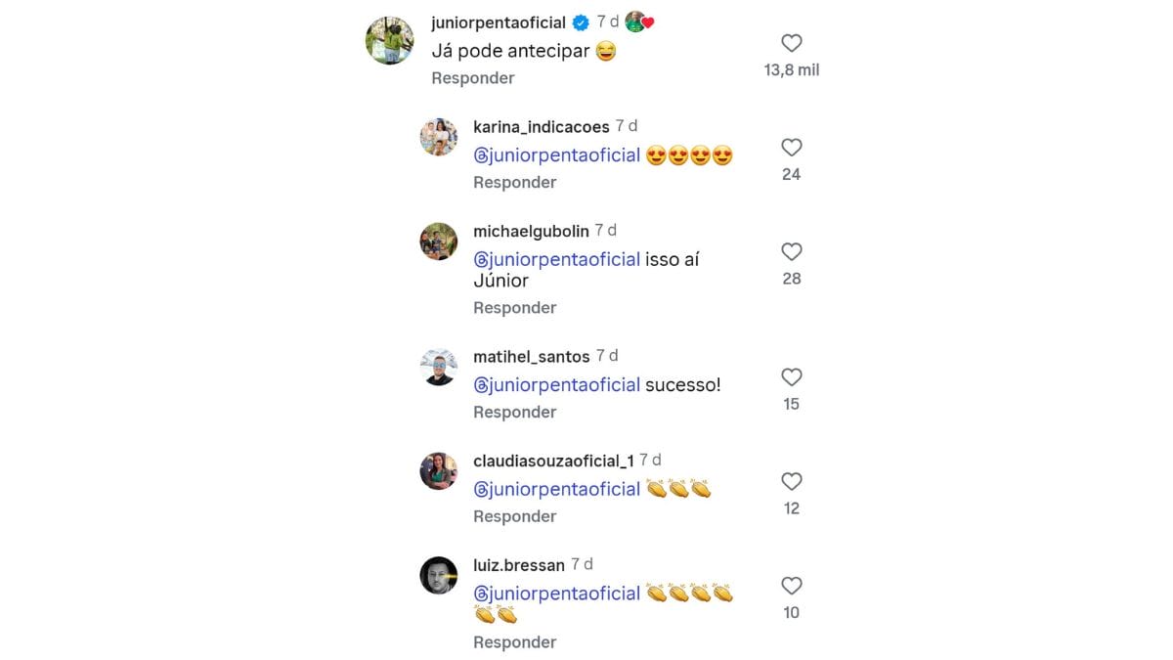
Task: Click the verified badge next to juniorpentaoficial
Action: tap(581, 23)
